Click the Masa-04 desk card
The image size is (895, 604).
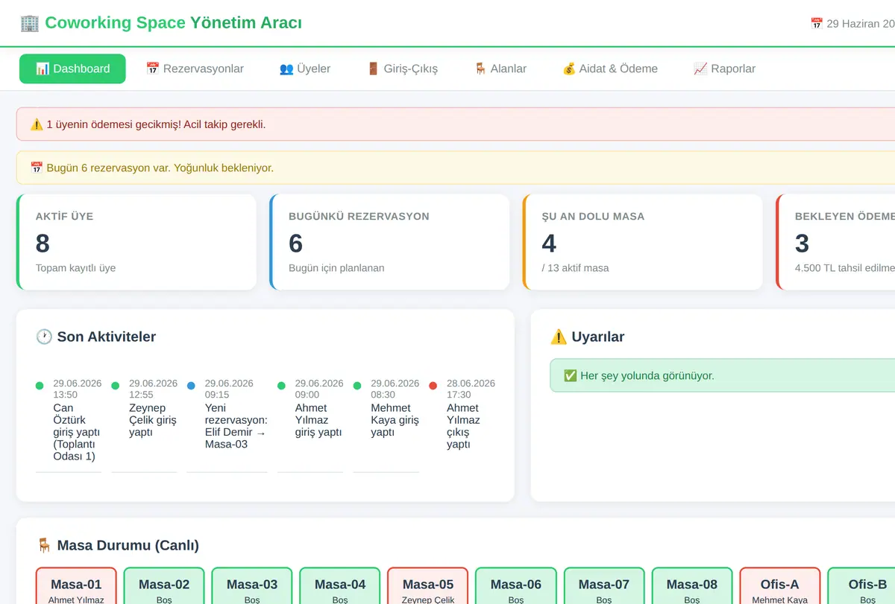[x=340, y=586]
